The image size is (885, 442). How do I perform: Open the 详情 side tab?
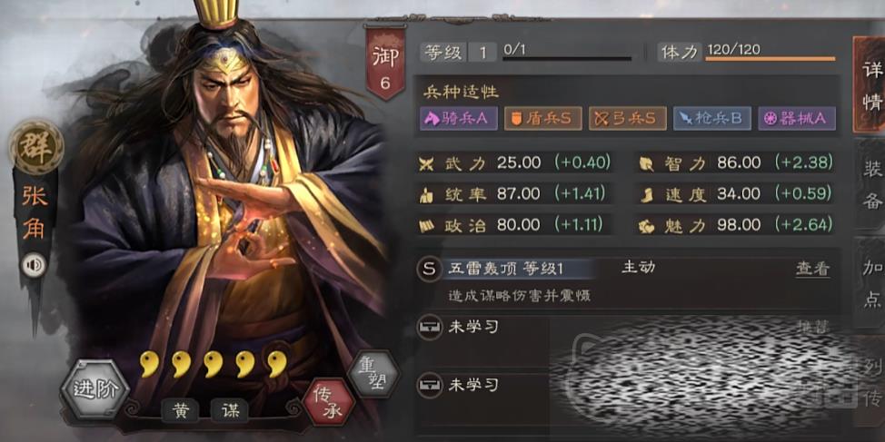[x=870, y=83]
